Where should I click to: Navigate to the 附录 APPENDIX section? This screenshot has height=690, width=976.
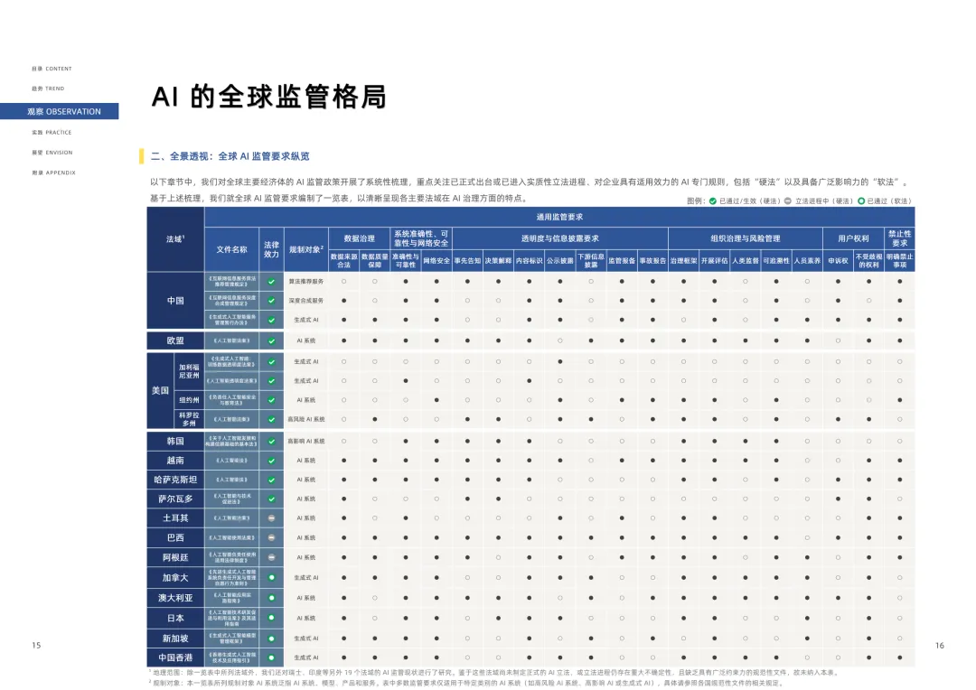(x=53, y=172)
